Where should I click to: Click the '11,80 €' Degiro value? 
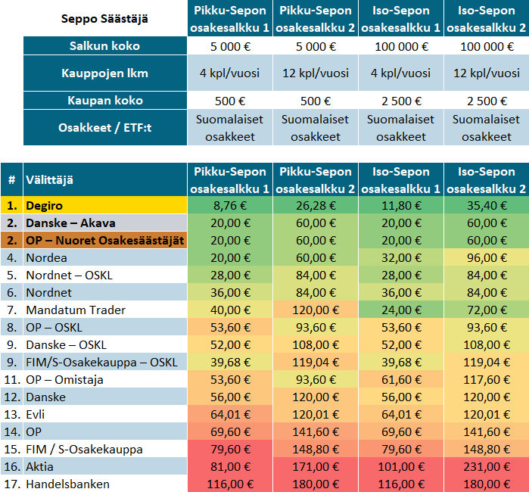pos(401,205)
